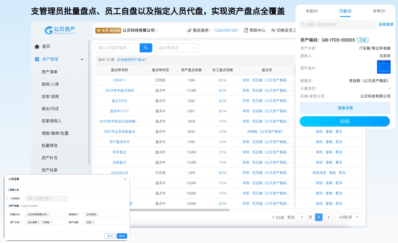Click the 资产管理 grid icon
398x243 pixels.
[x=37, y=59]
